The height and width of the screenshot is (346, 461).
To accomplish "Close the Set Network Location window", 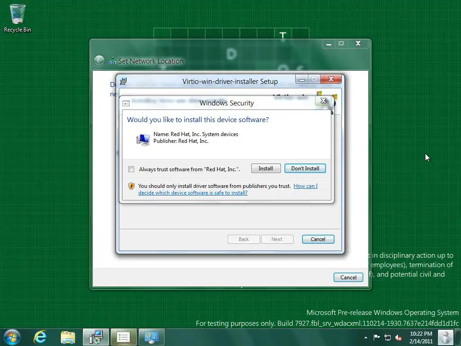I will [358, 44].
